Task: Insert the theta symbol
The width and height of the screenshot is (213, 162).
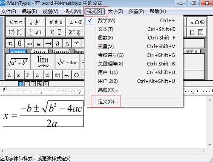Action: pos(20,43)
